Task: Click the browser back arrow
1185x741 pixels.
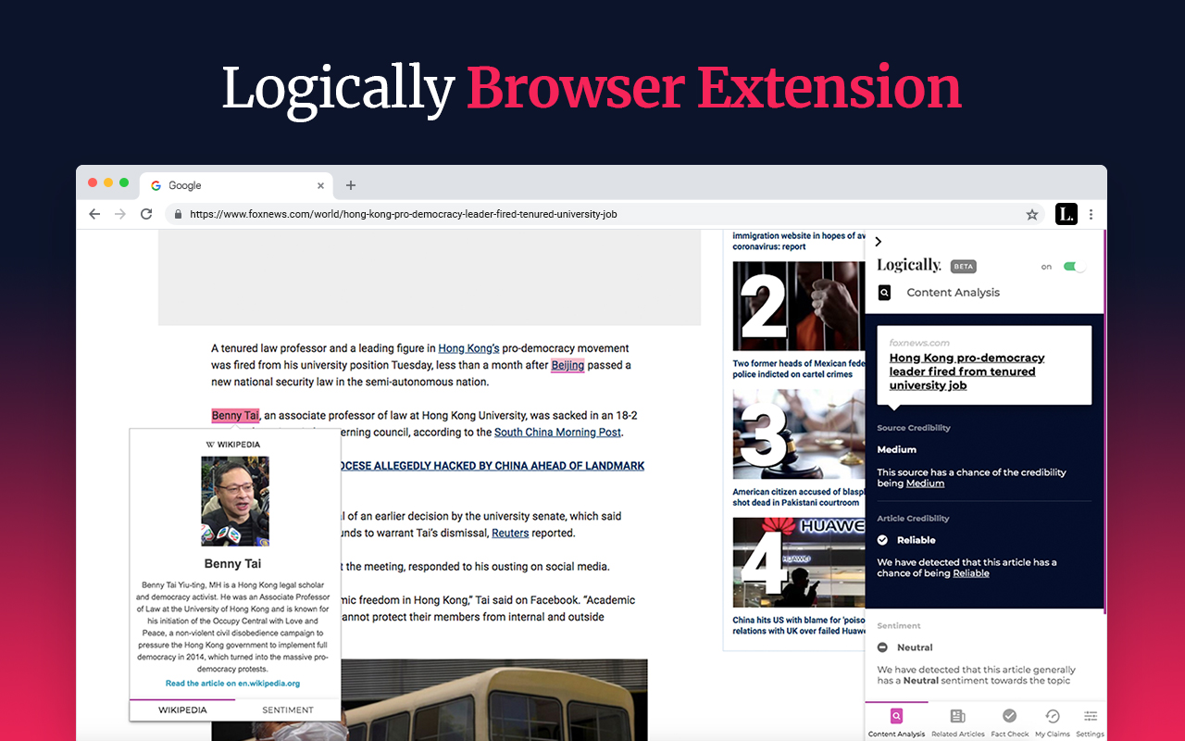Action: pyautogui.click(x=94, y=214)
